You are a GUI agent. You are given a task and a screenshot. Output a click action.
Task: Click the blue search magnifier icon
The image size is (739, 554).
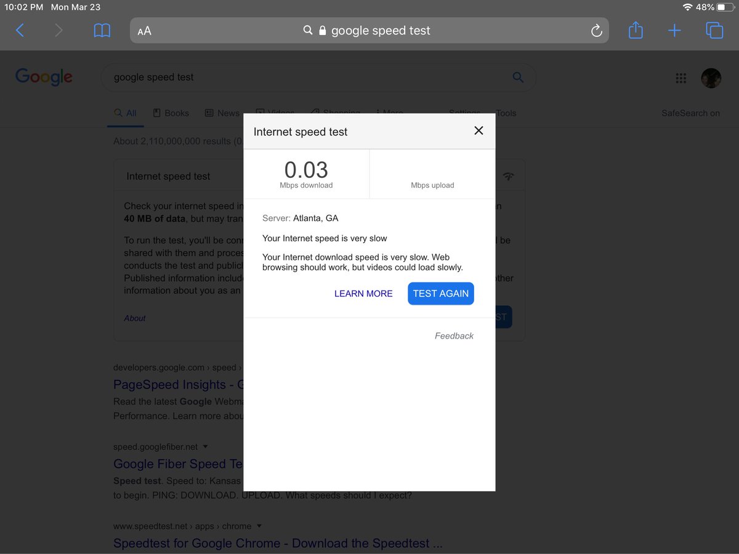click(x=518, y=78)
